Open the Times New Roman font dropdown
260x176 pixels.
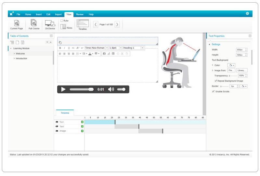(x=107, y=48)
